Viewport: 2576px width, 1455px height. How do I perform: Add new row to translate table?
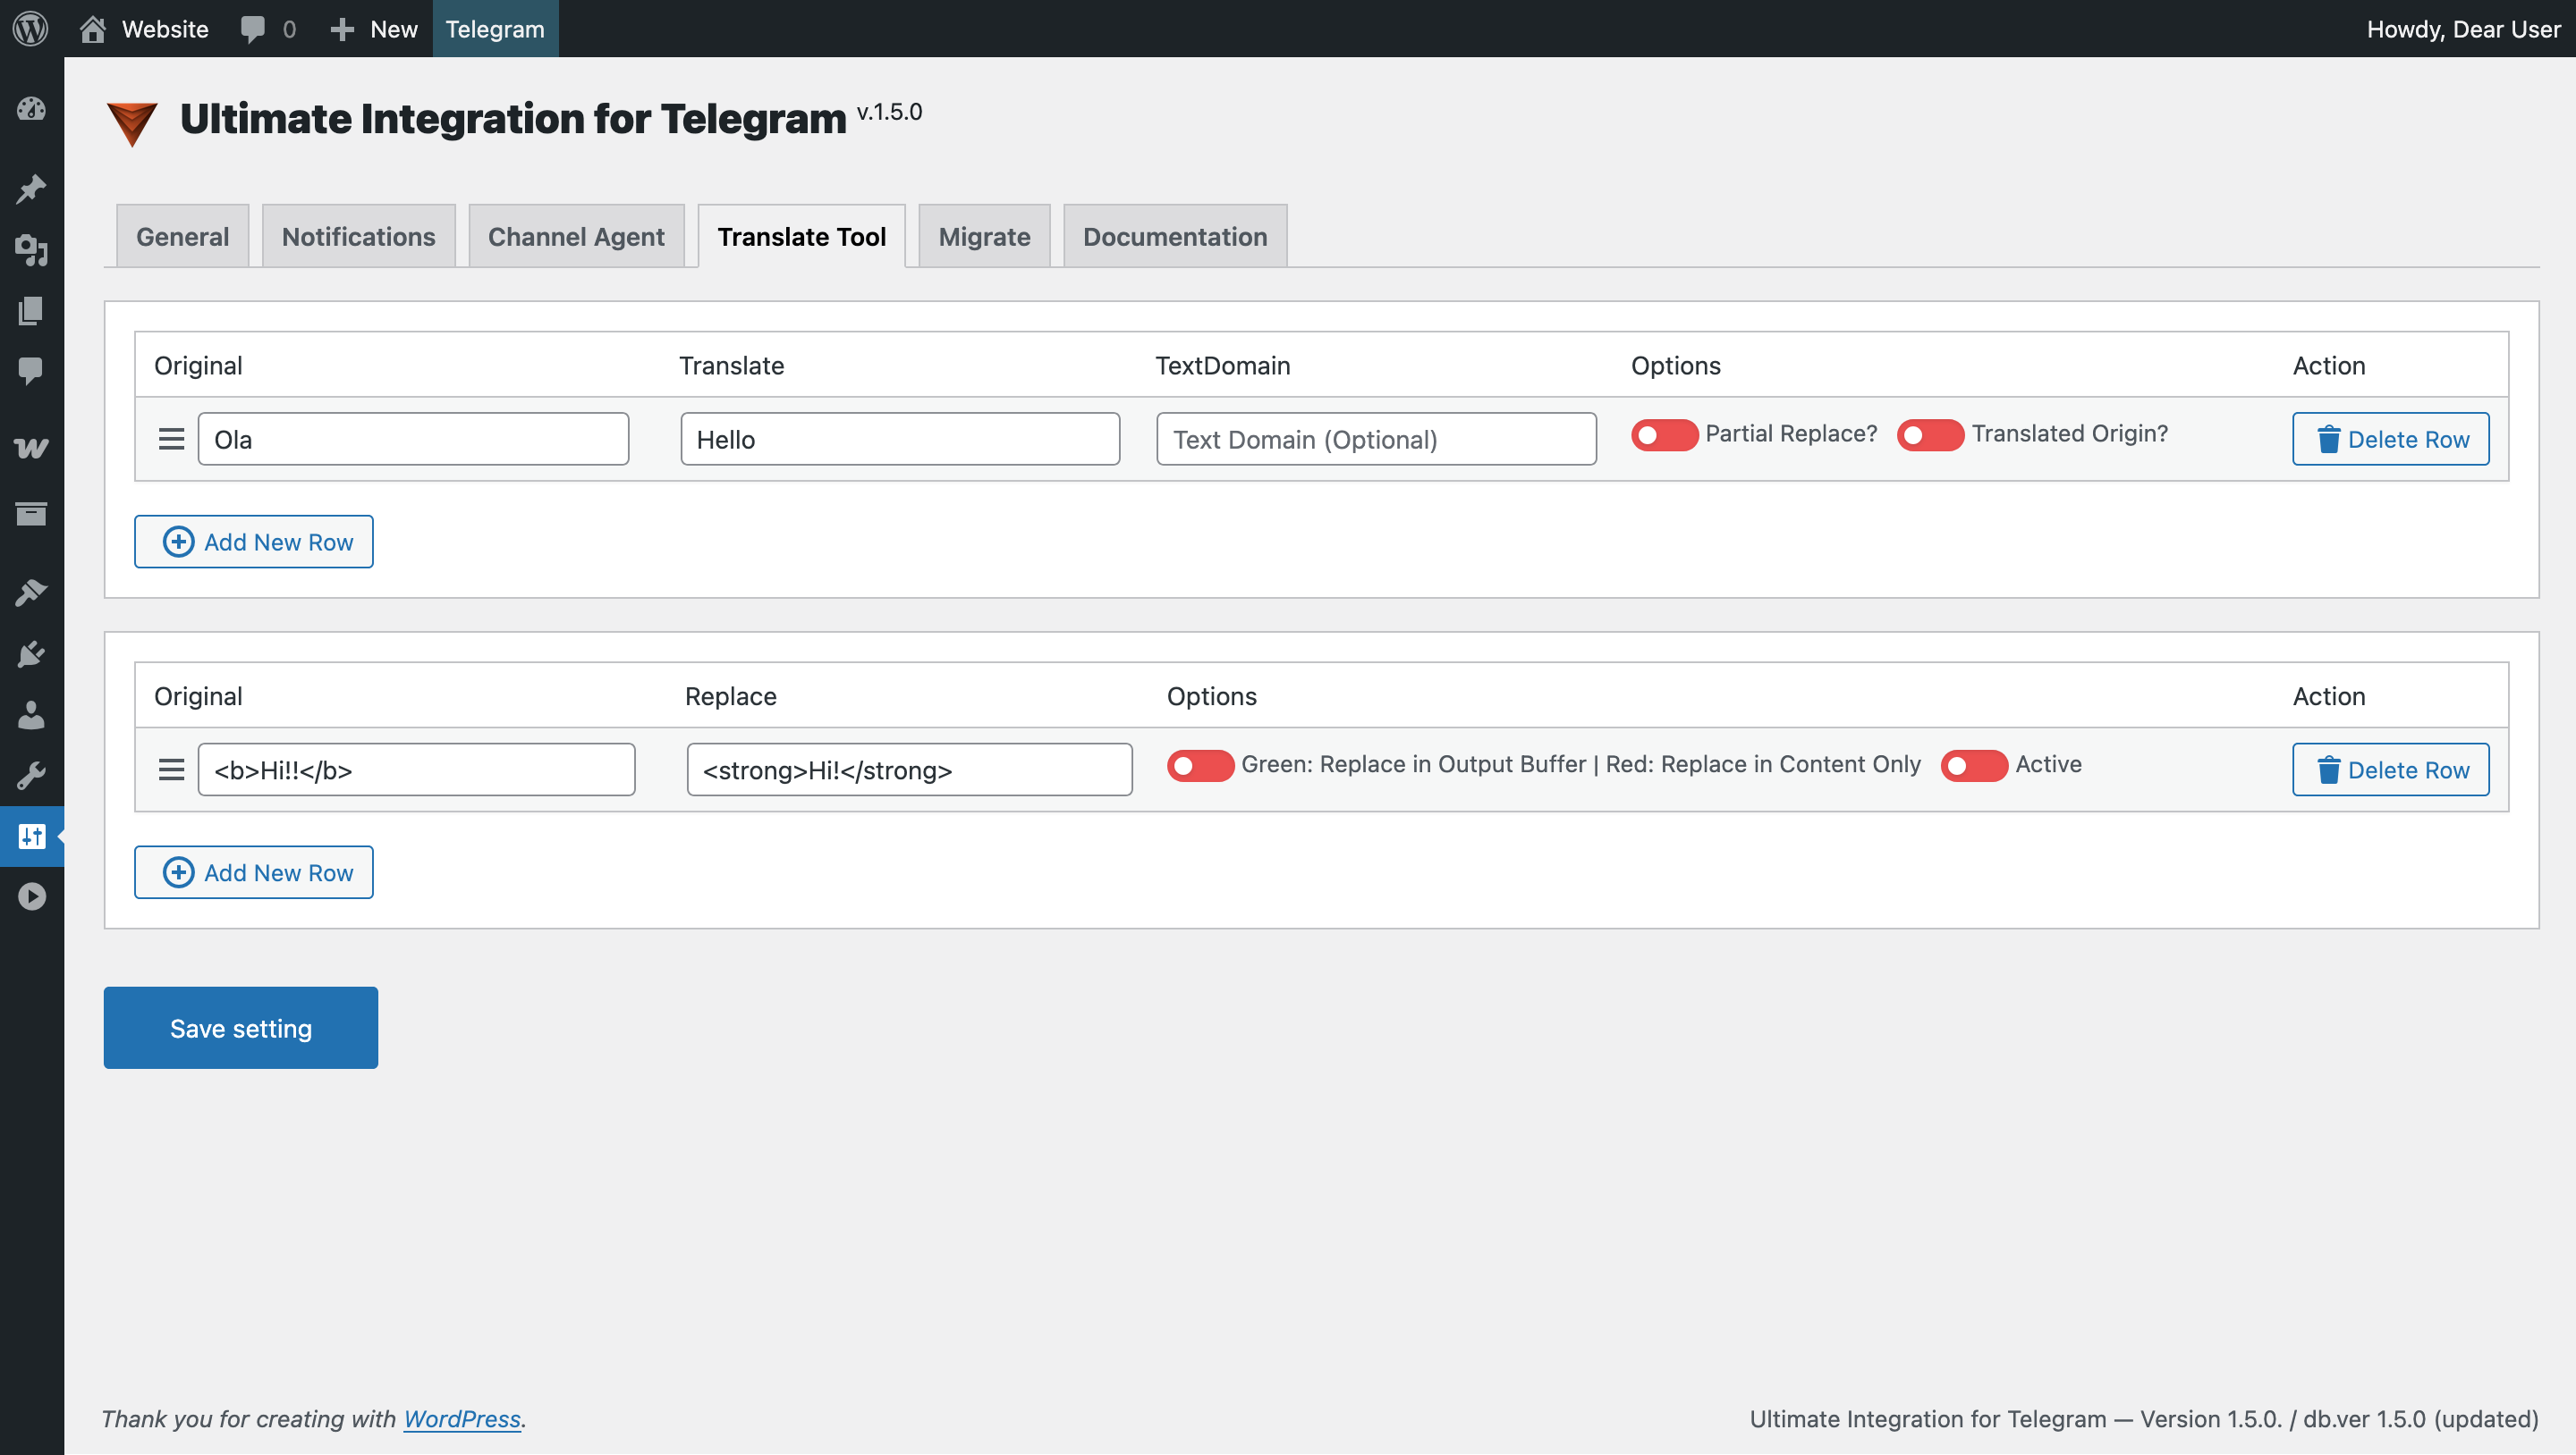point(254,542)
